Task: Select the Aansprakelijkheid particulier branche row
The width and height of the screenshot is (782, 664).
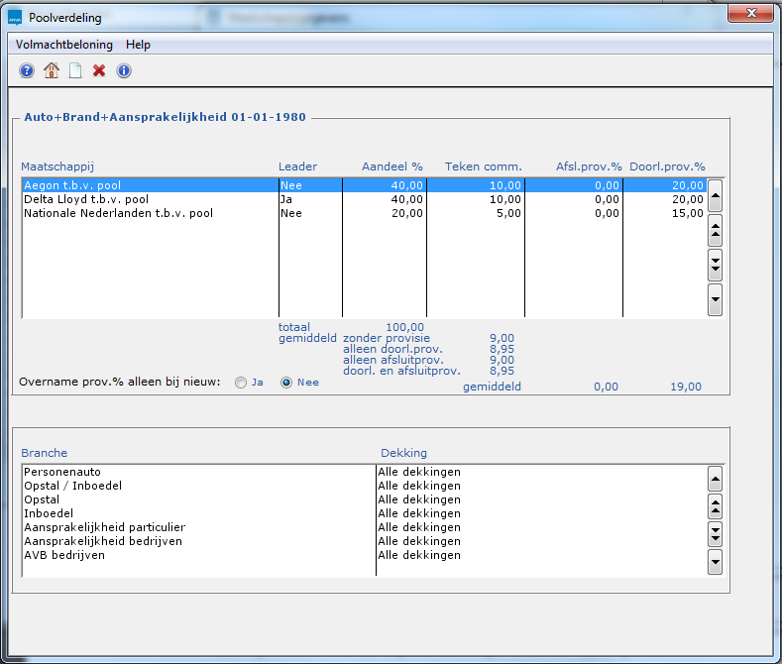Action: click(104, 528)
